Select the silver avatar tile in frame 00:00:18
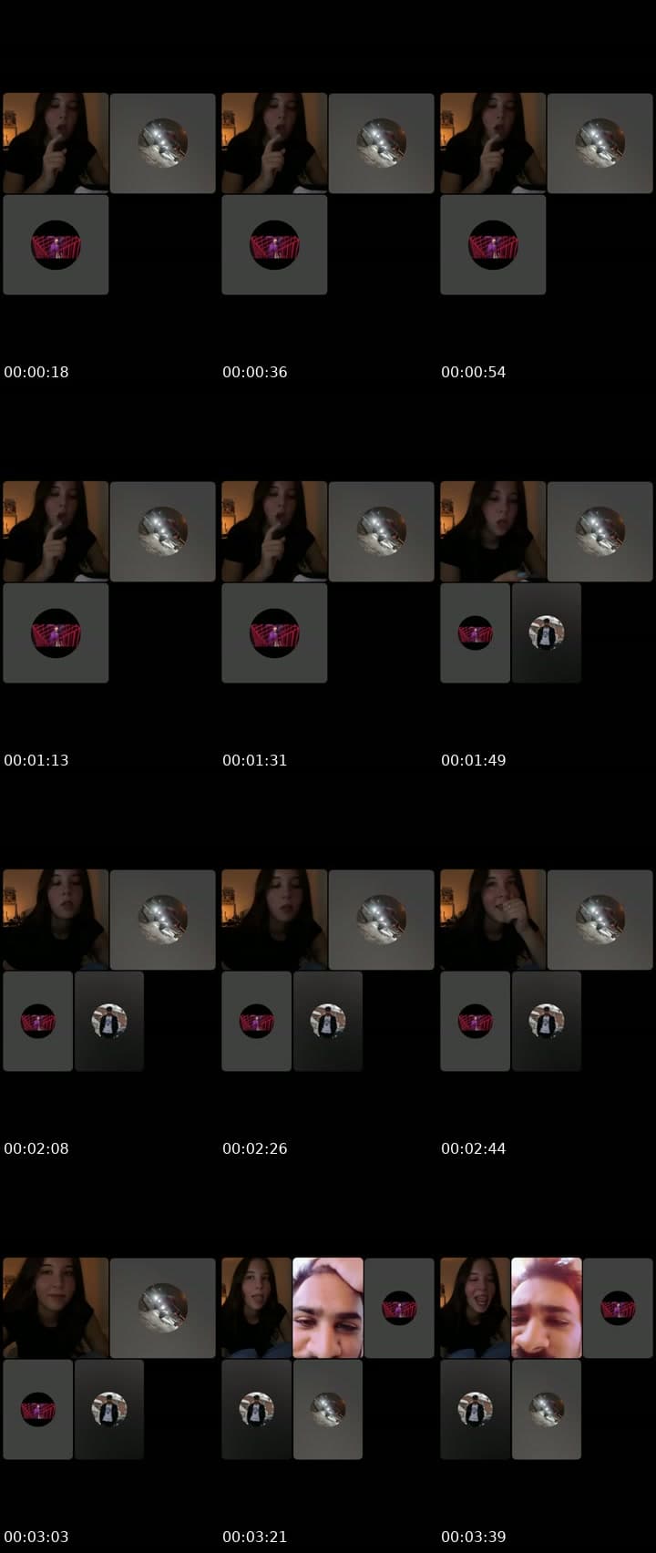The height and width of the screenshot is (1553, 656). pyautogui.click(x=163, y=143)
